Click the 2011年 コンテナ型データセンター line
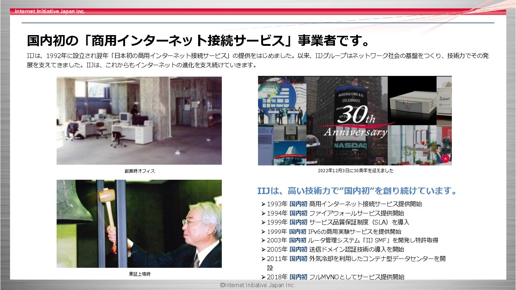This screenshot has height=290, width=516. click(x=354, y=263)
